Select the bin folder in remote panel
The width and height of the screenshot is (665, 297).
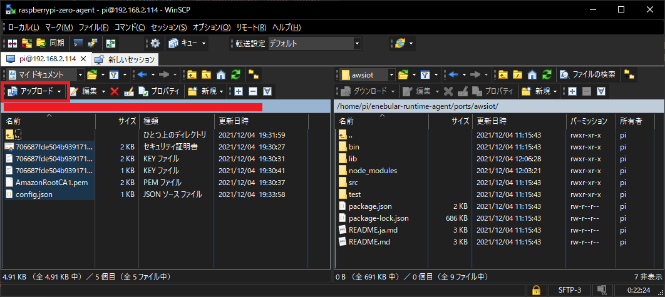pos(354,147)
